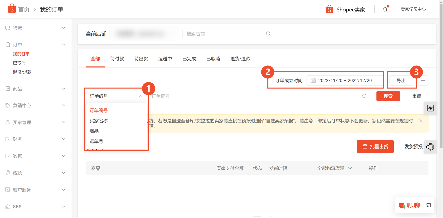
Task: Switch to the 待出货 tab
Action: pos(141,59)
